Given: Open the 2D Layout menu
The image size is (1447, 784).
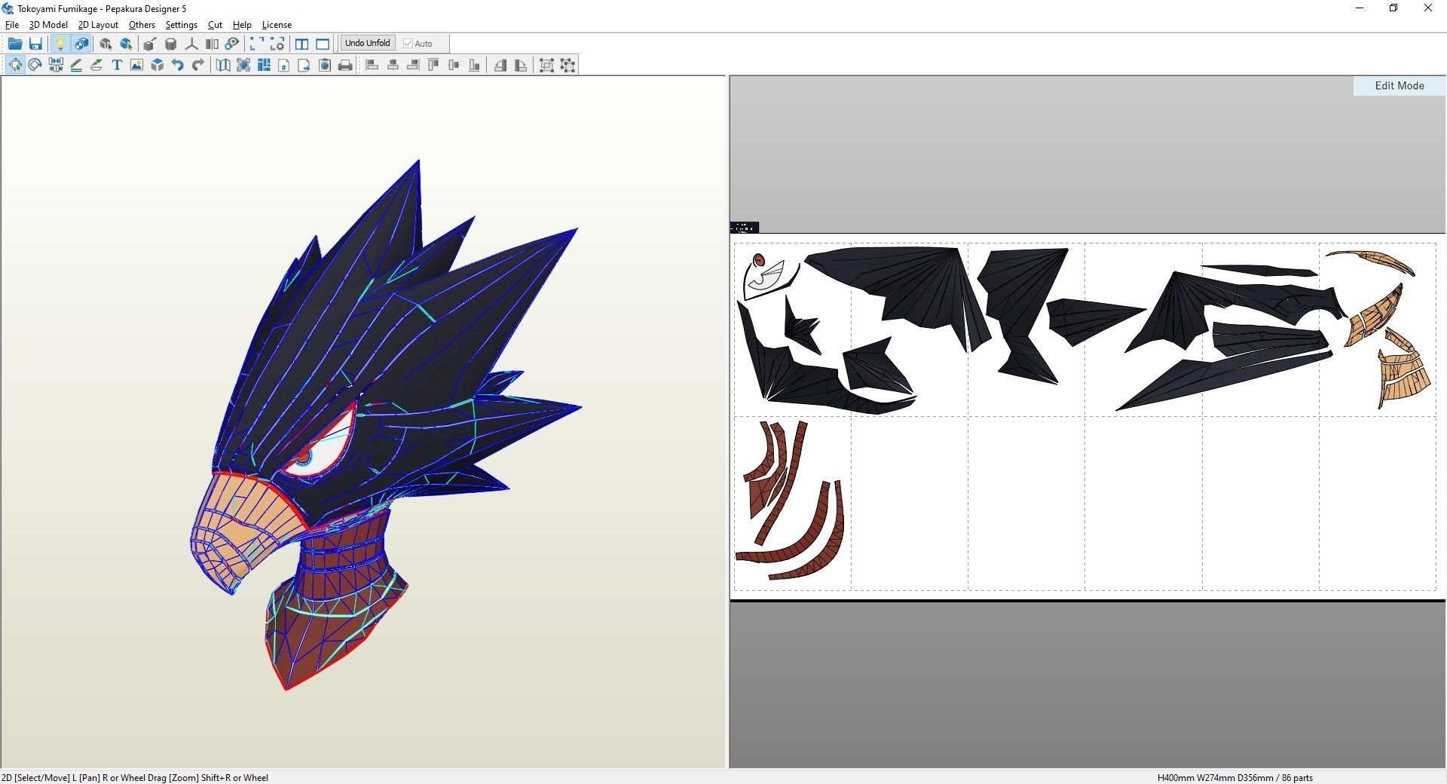Looking at the screenshot, I should tap(98, 25).
